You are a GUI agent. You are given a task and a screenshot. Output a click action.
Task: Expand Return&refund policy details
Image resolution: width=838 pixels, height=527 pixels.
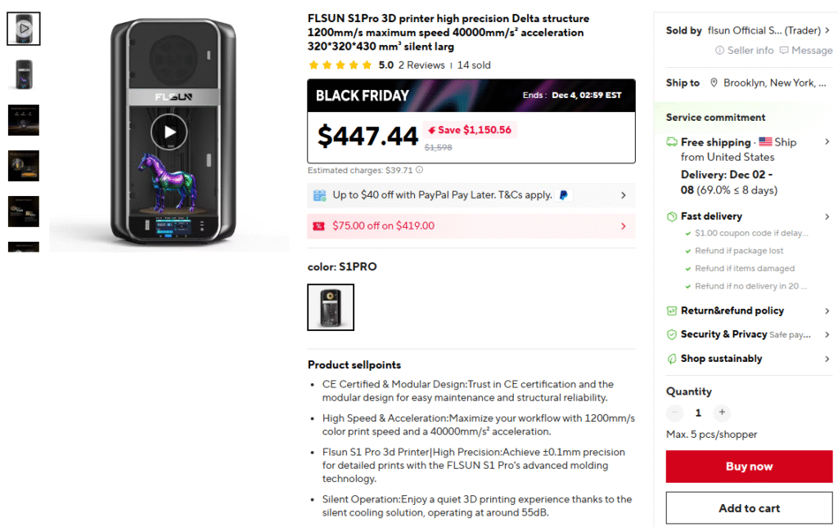tap(827, 311)
